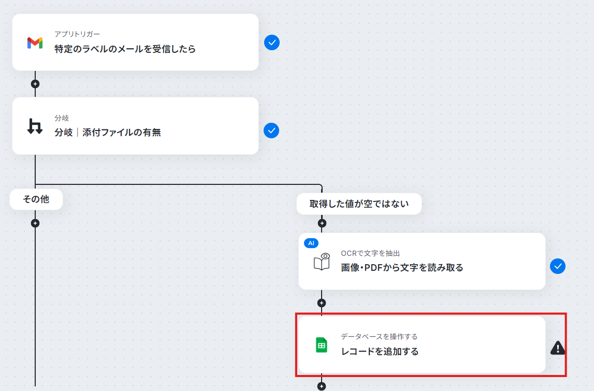The width and height of the screenshot is (594, 391).
Task: Click the Google Sheets icon
Action: coord(321,345)
